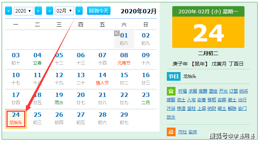Click the 2020年02月 heading text
Screen dimensions: 260x142
pyautogui.click(x=138, y=11)
